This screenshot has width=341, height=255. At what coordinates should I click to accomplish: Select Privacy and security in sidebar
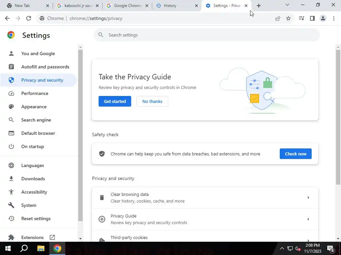coord(38,80)
